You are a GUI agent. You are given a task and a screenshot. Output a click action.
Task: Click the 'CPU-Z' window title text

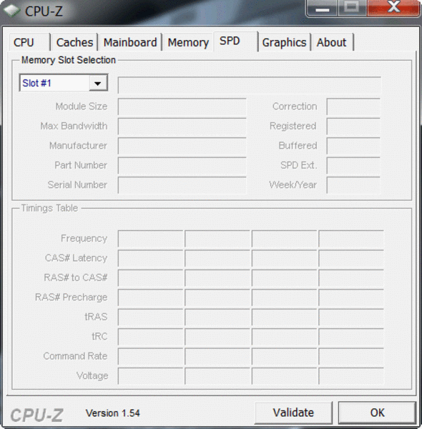click(44, 11)
